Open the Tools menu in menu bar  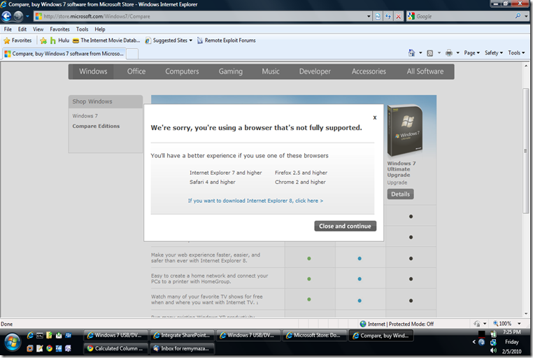(82, 29)
